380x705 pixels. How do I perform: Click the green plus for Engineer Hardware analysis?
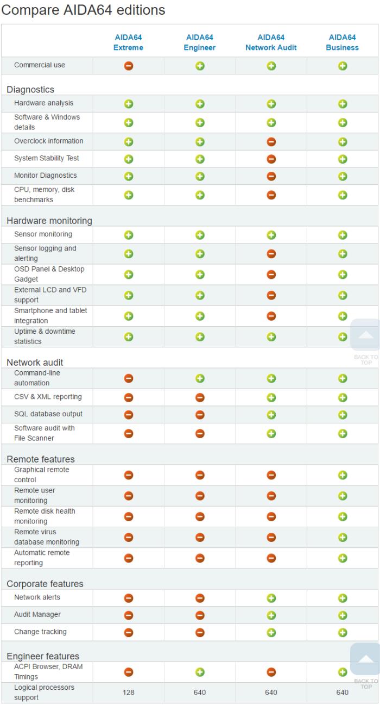(x=200, y=103)
